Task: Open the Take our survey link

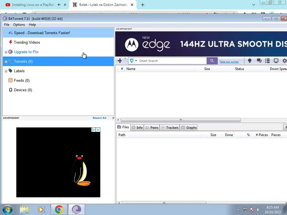Action: (229, 62)
